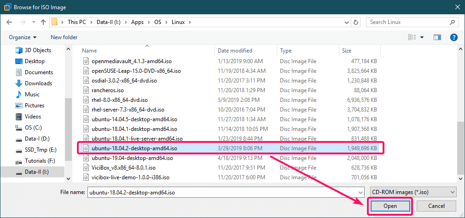Click OS breadcrumb in address bar
465x218 pixels.
pos(158,22)
